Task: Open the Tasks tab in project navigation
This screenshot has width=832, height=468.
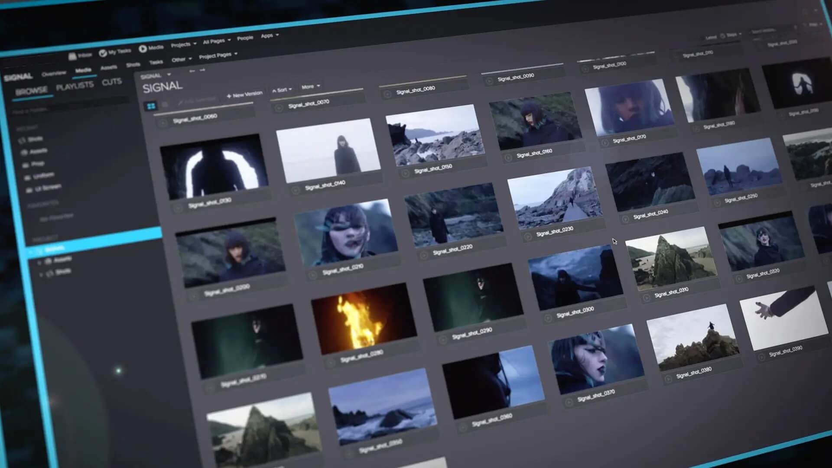Action: click(156, 62)
